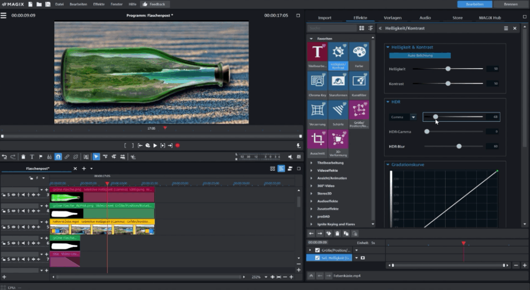
Task: Toggle the magnet snapping icon in timeline toolbar
Action: click(x=58, y=156)
